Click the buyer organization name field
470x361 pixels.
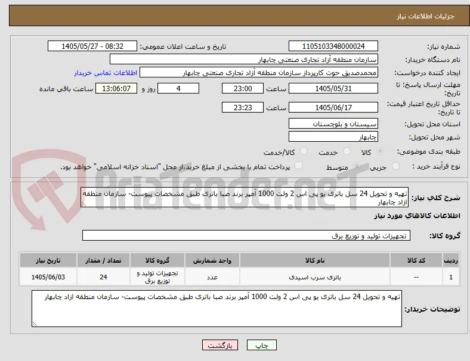(244, 59)
